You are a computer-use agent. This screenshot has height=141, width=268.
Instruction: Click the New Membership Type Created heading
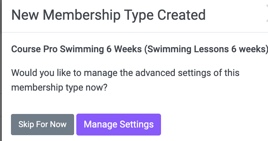click(x=108, y=15)
